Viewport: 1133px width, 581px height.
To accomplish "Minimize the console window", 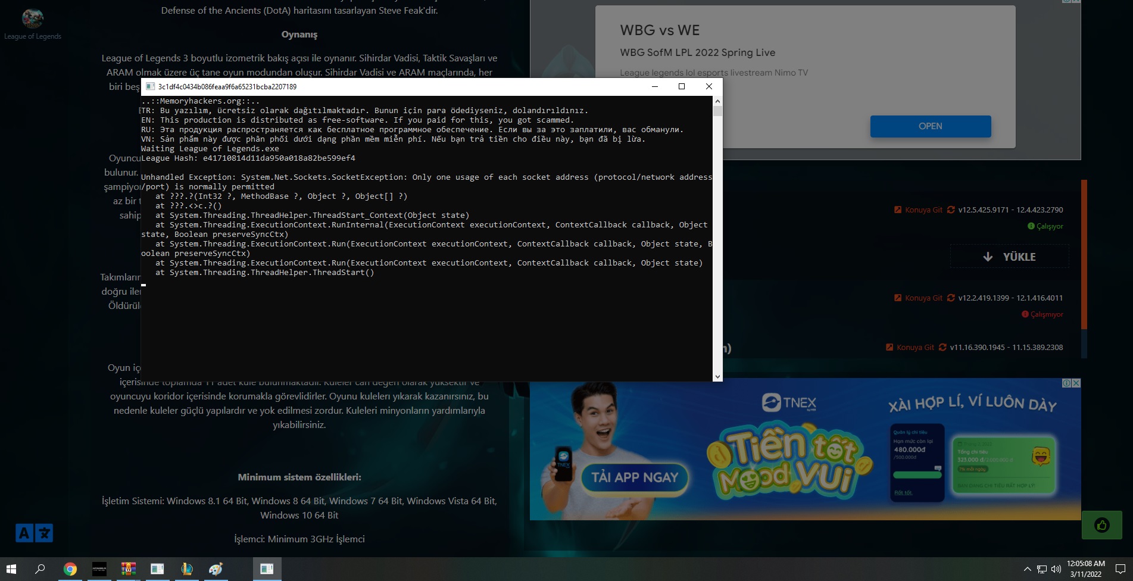I will (655, 86).
